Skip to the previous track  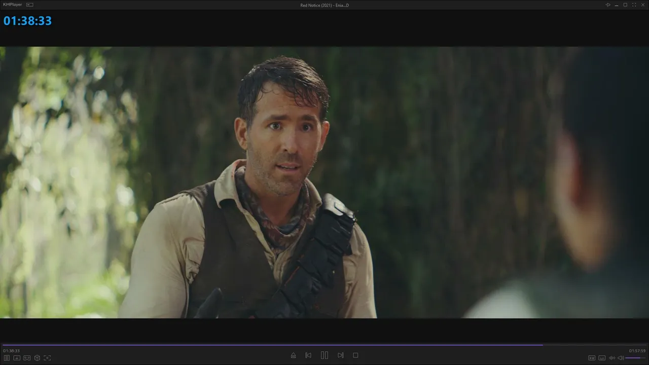[308, 355]
